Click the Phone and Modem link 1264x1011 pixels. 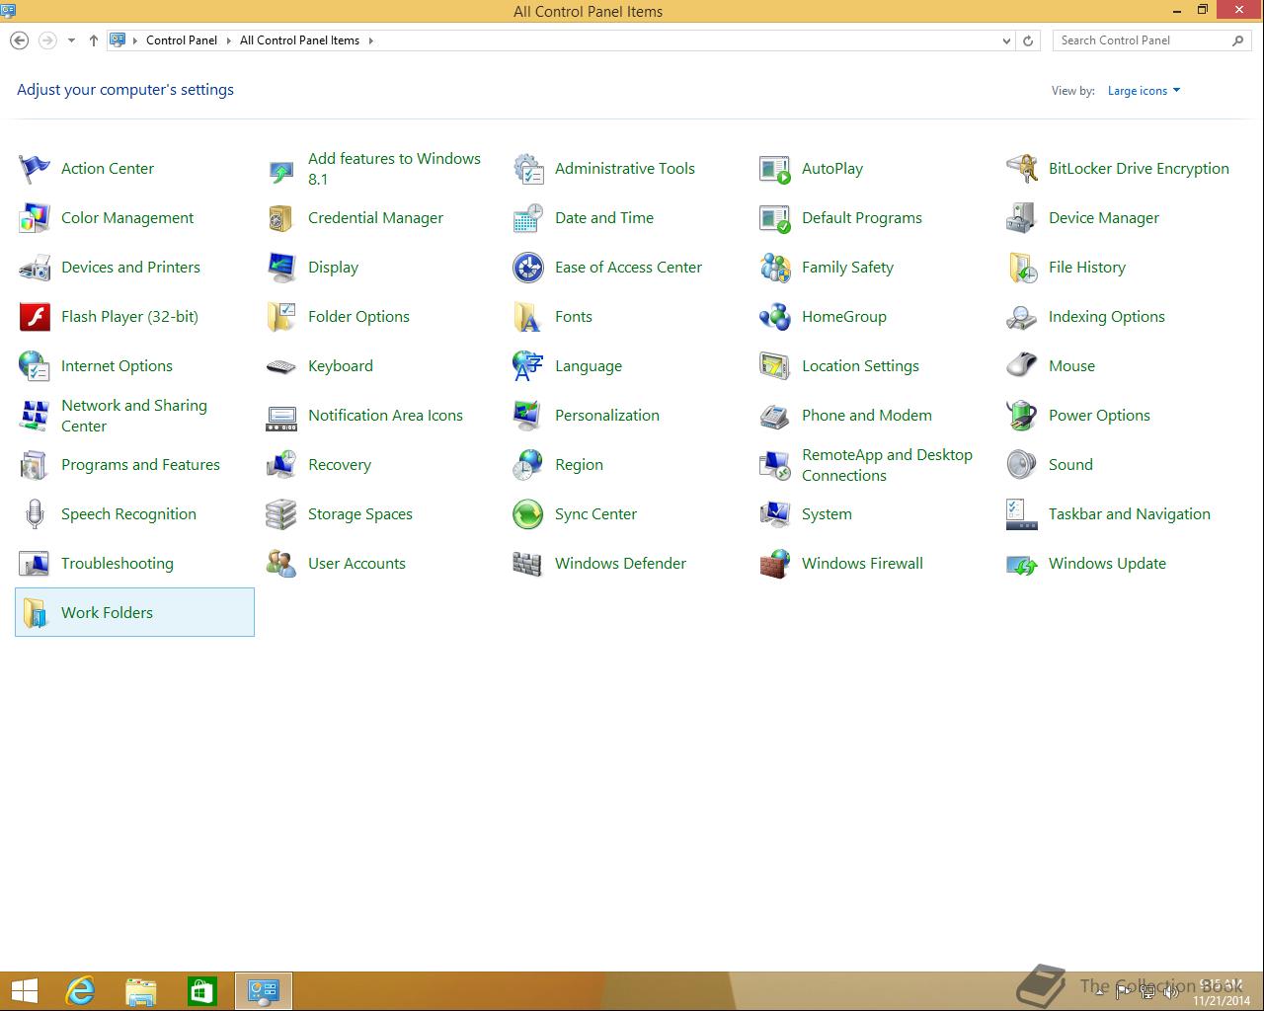pos(867,416)
